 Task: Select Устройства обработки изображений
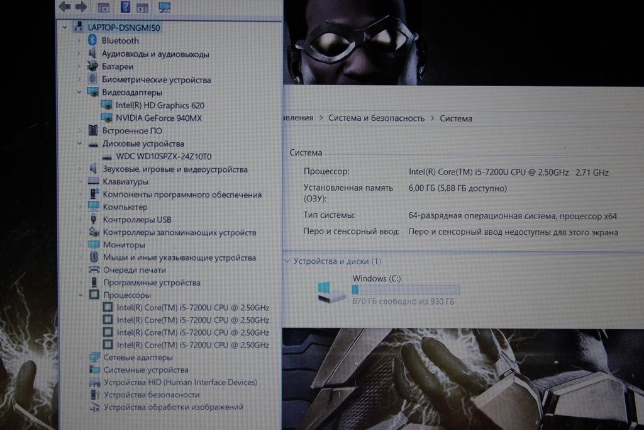point(174,407)
